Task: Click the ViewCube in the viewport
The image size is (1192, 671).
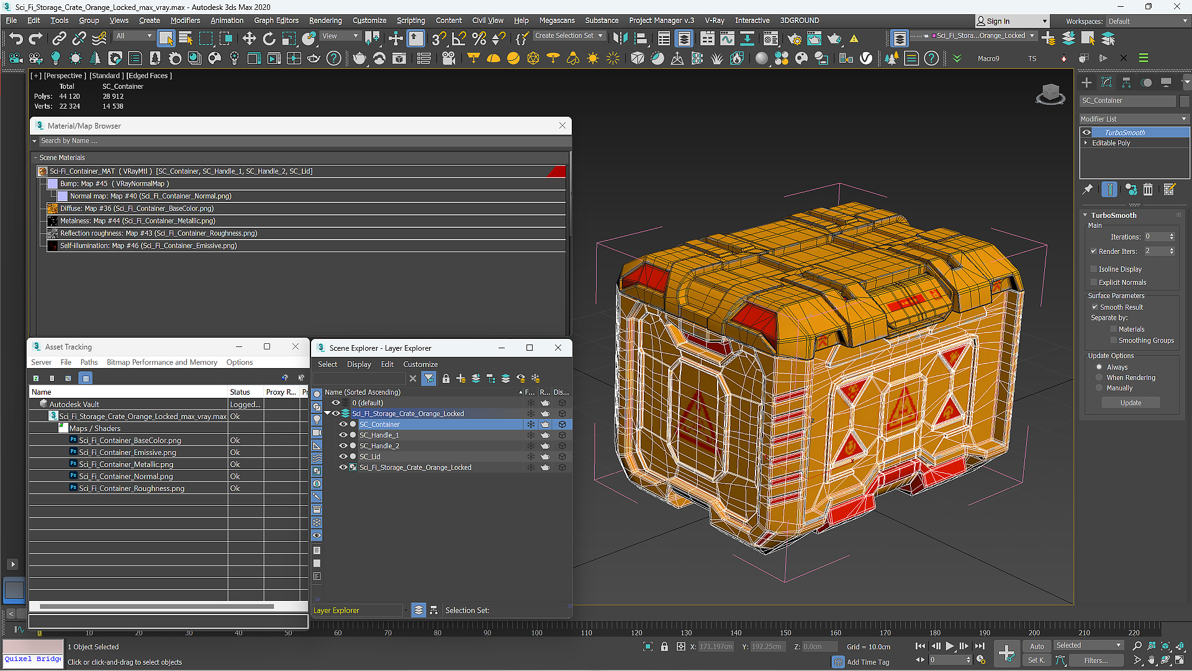Action: point(1050,94)
